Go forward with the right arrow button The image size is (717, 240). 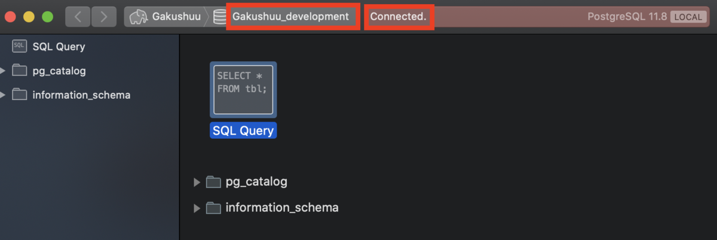[x=104, y=17]
